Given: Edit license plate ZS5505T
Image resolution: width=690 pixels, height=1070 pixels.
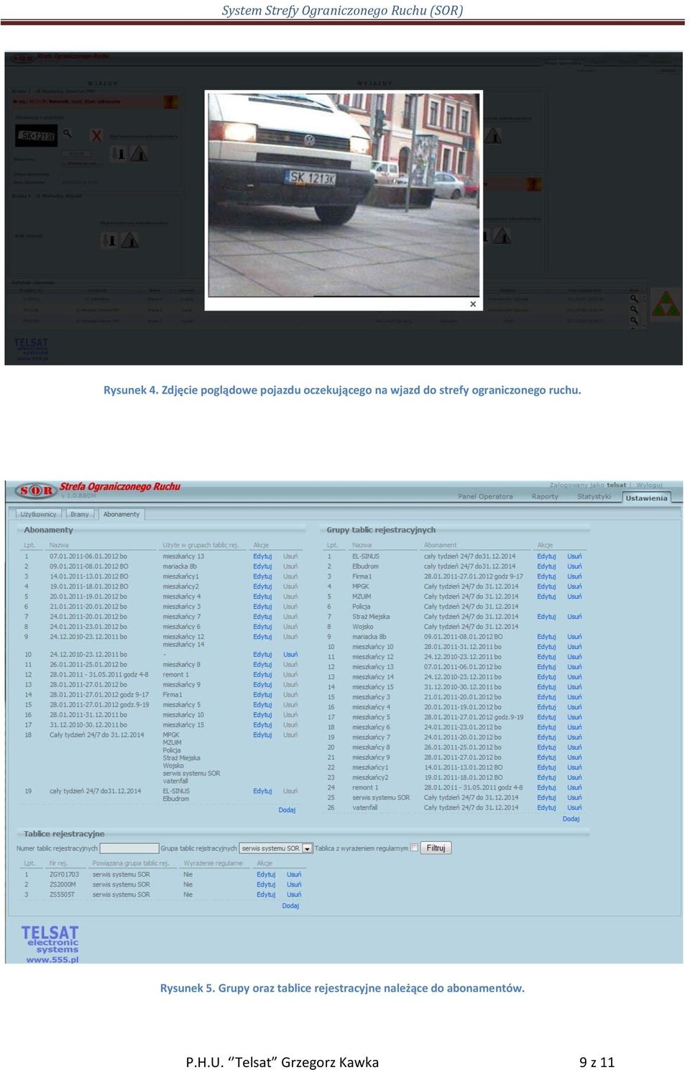Looking at the screenshot, I should click(x=266, y=894).
